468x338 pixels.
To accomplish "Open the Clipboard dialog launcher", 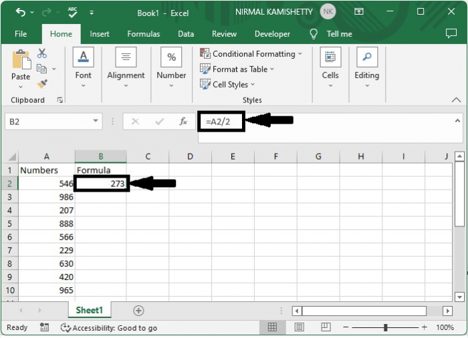I will click(x=60, y=100).
